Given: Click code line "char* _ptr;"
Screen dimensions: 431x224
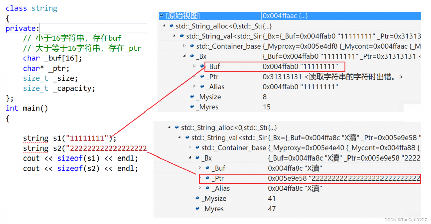Looking at the screenshot, I should click(46, 68).
